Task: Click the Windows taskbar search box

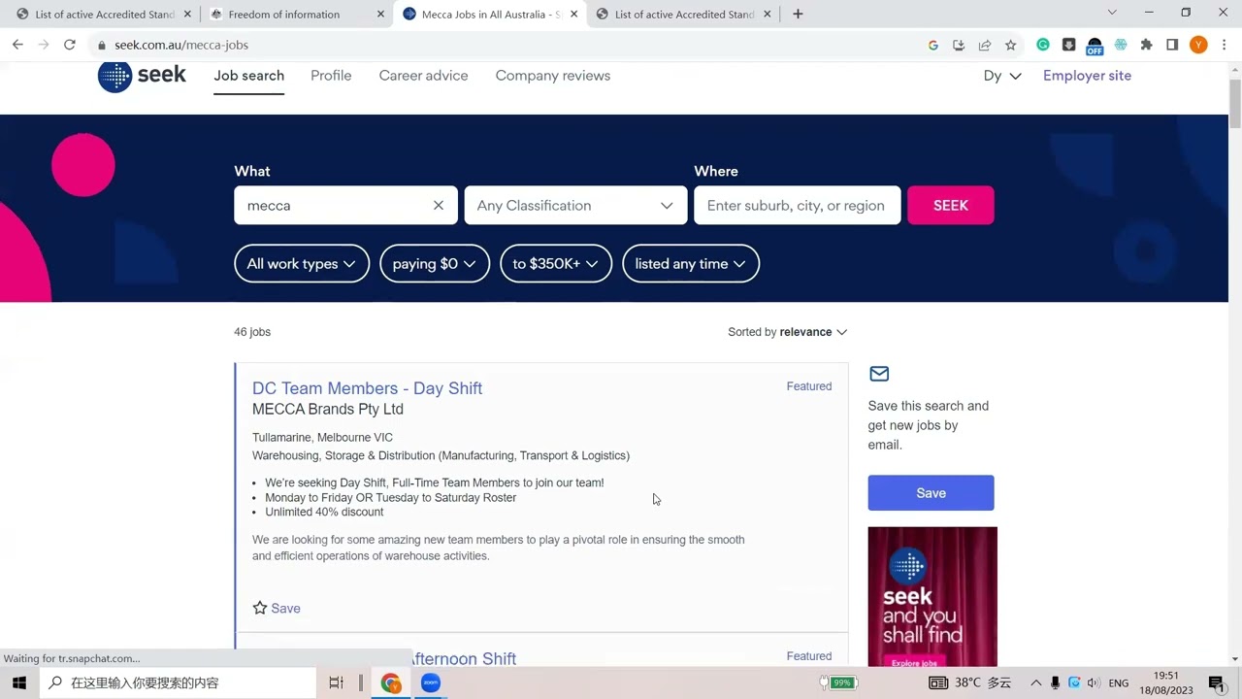Action: click(x=178, y=682)
